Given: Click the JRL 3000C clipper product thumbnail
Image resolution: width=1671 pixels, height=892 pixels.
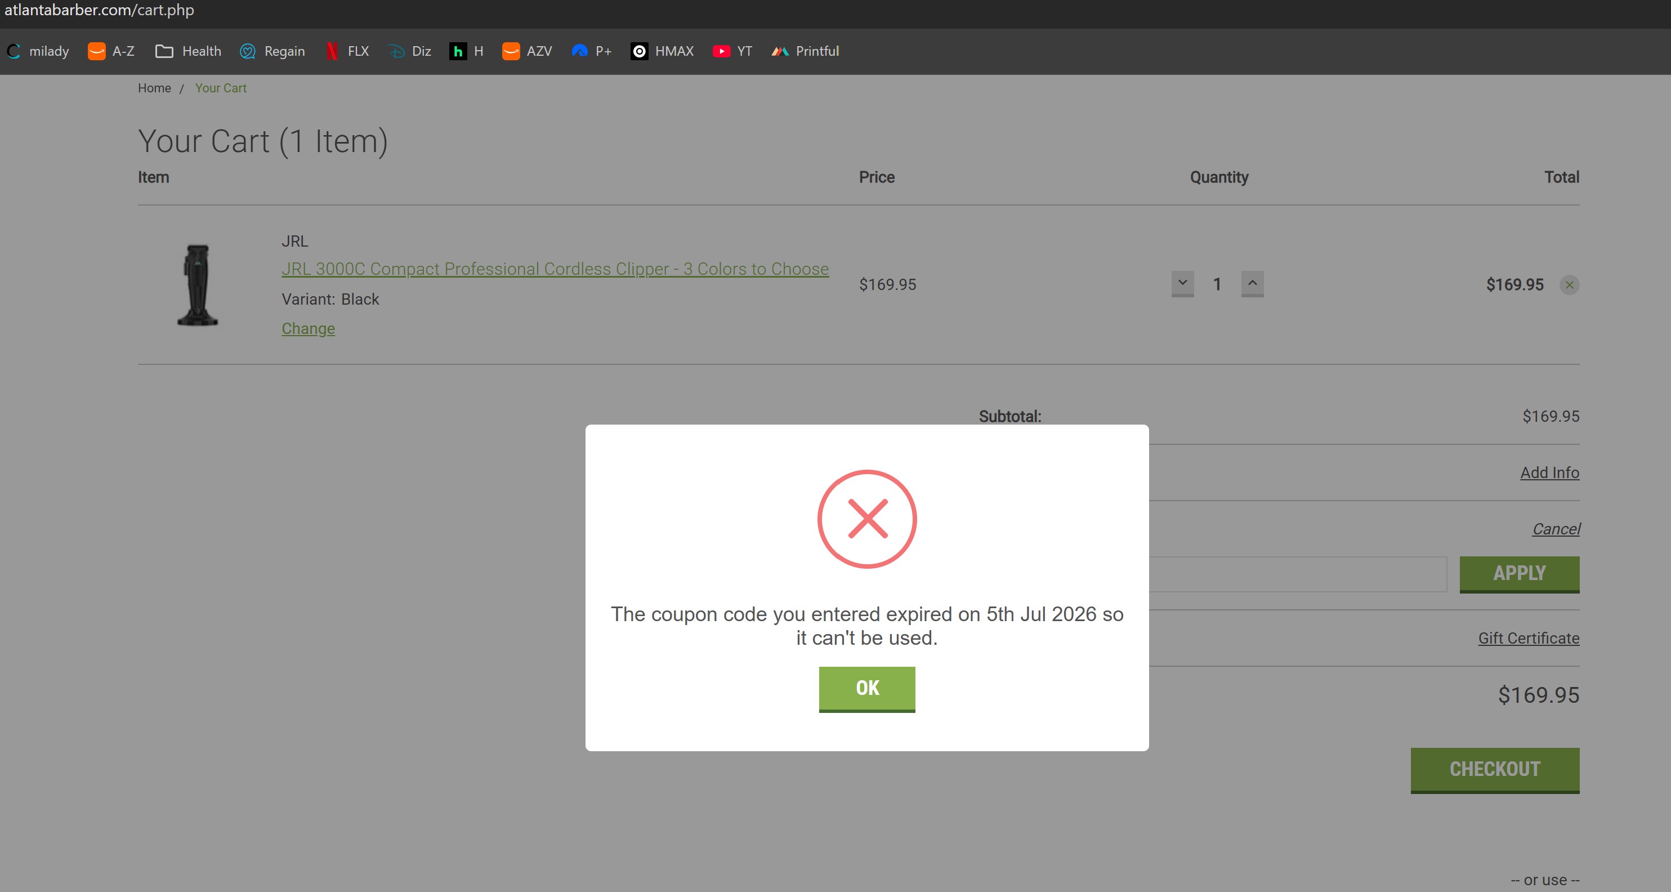Looking at the screenshot, I should tap(198, 285).
